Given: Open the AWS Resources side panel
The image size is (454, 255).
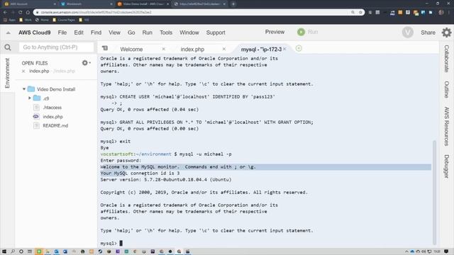Looking at the screenshot, I should click(x=446, y=126).
